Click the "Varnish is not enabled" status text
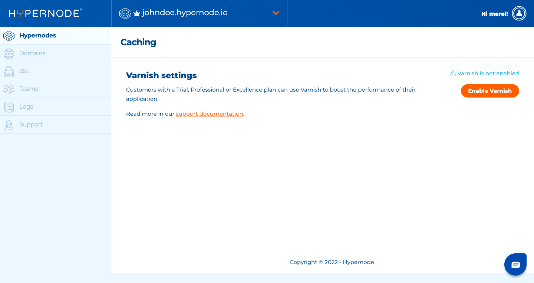Viewport: 534px width, 283px height. click(488, 73)
